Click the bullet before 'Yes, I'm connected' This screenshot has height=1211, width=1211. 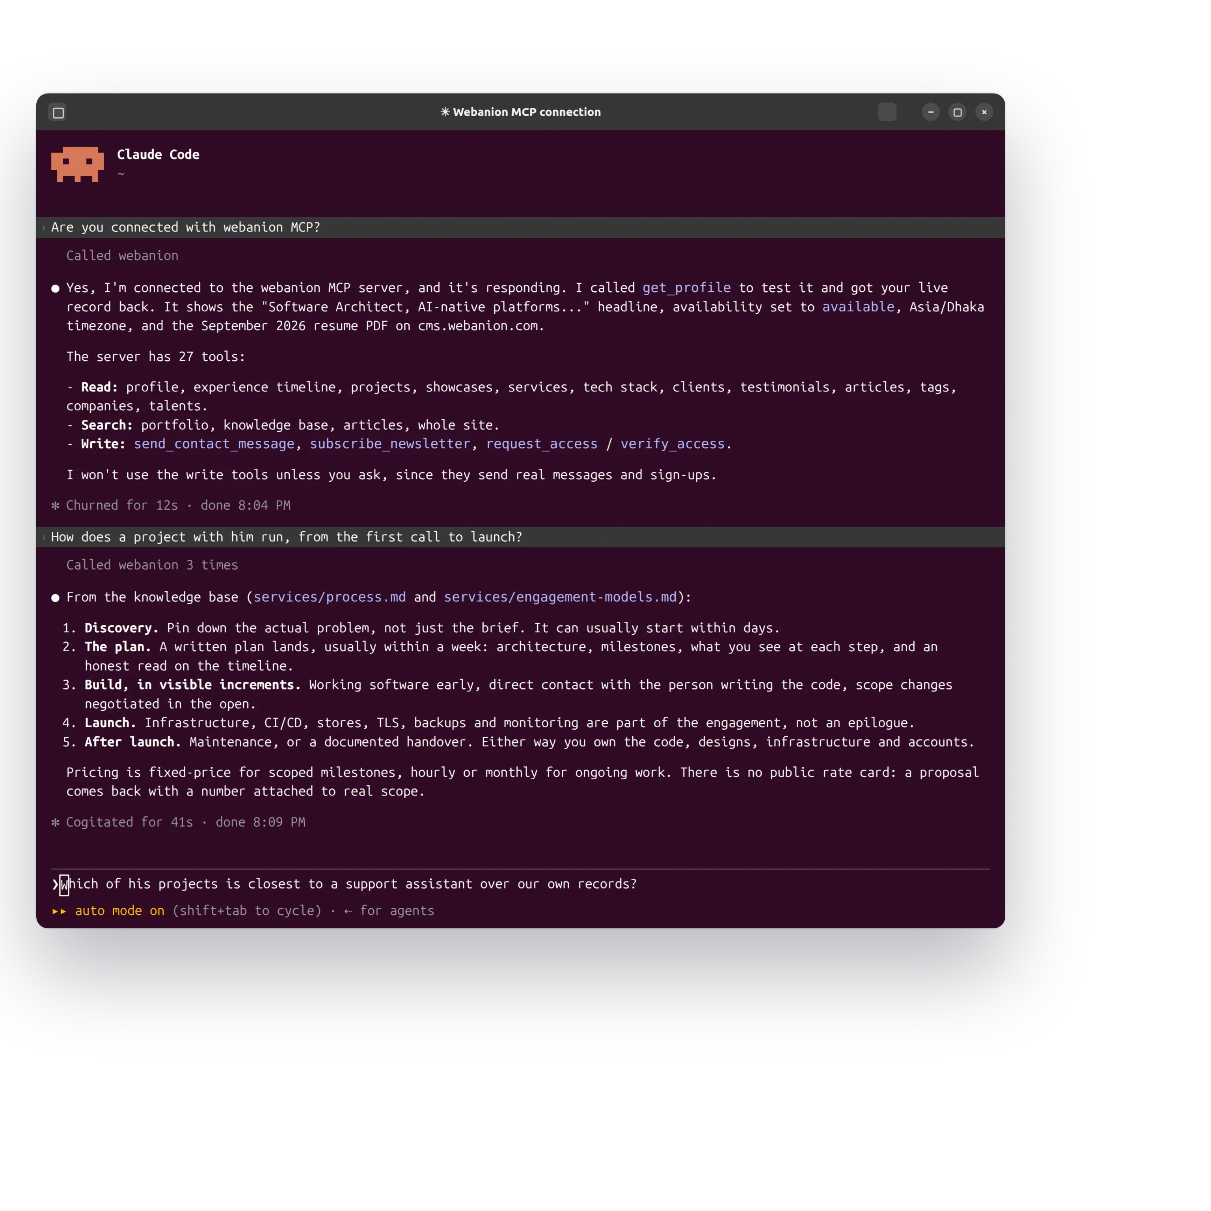coord(55,288)
